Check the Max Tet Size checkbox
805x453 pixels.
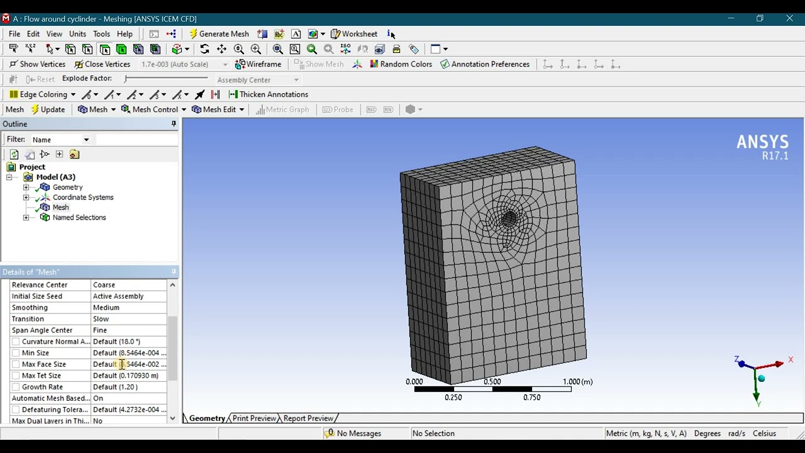pyautogui.click(x=16, y=376)
